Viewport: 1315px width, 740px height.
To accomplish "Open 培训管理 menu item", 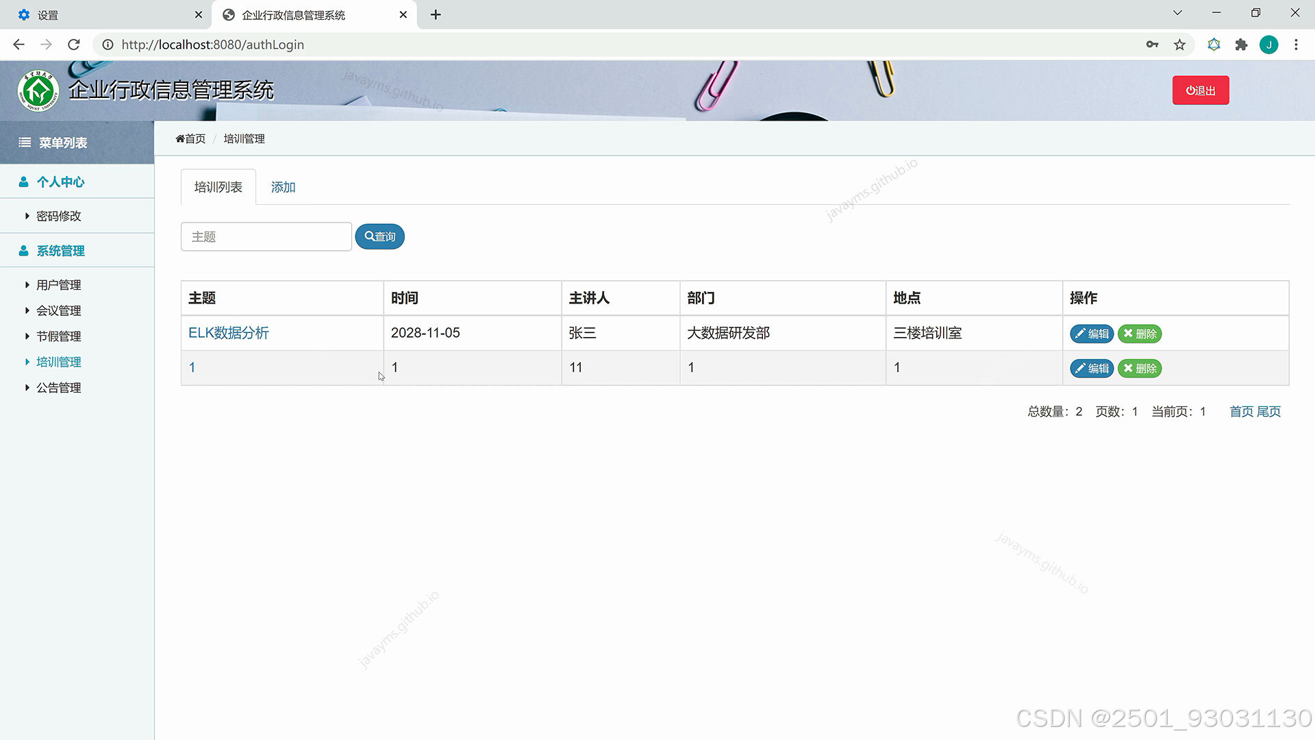I will [x=58, y=362].
